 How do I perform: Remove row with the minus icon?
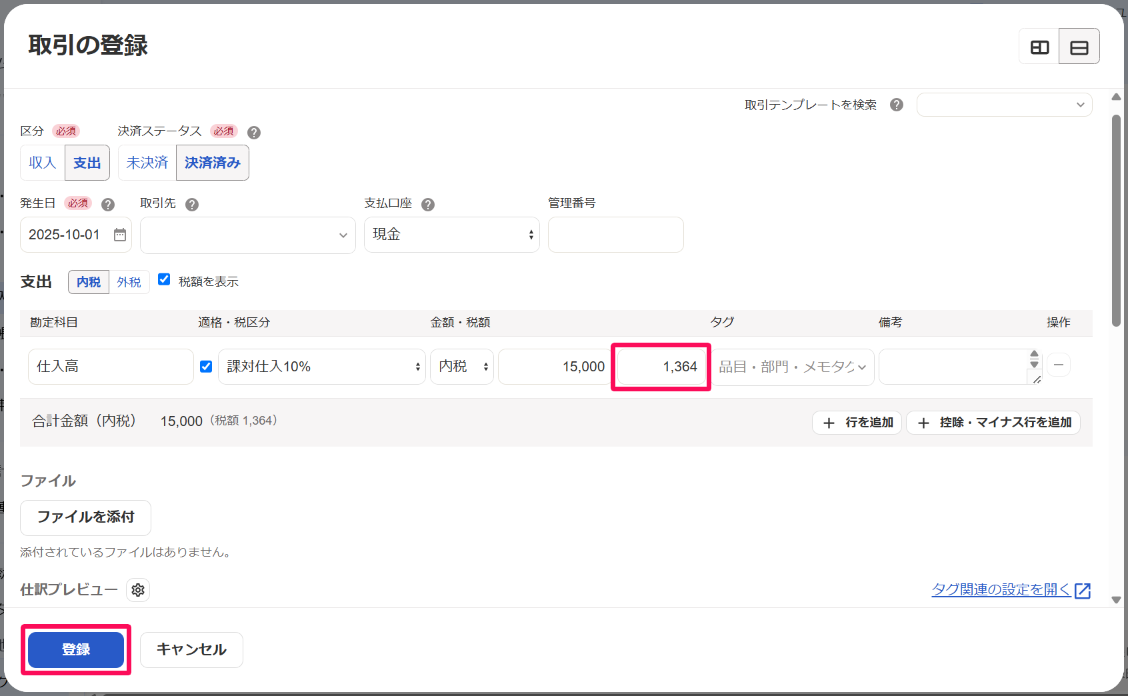(x=1059, y=365)
